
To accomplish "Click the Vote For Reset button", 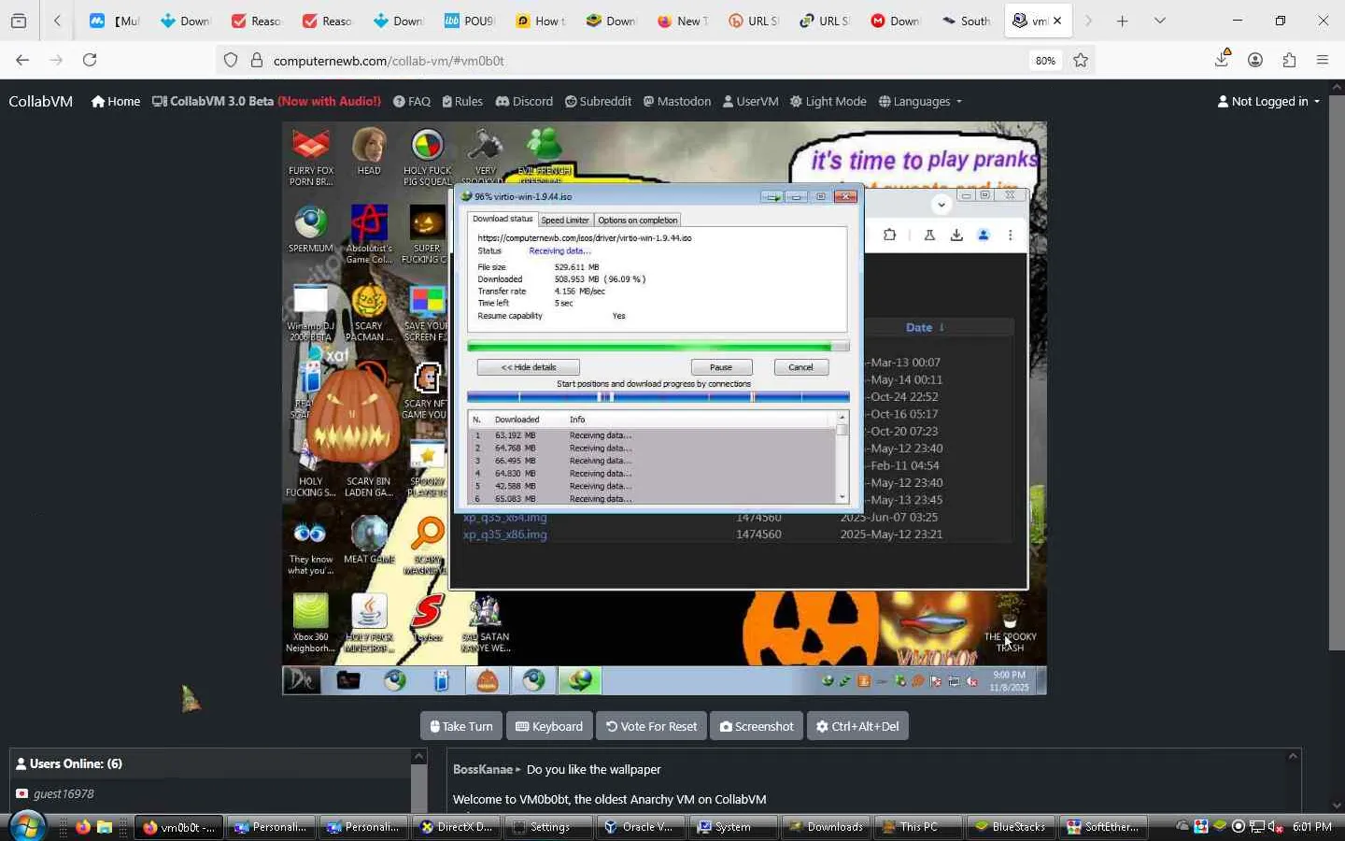I will pyautogui.click(x=651, y=726).
